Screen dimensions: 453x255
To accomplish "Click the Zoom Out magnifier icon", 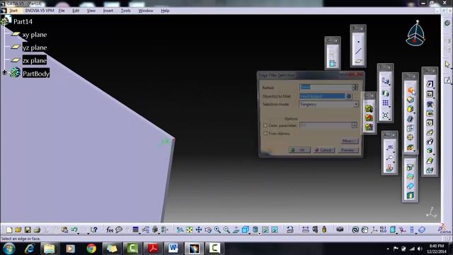I will (226, 229).
